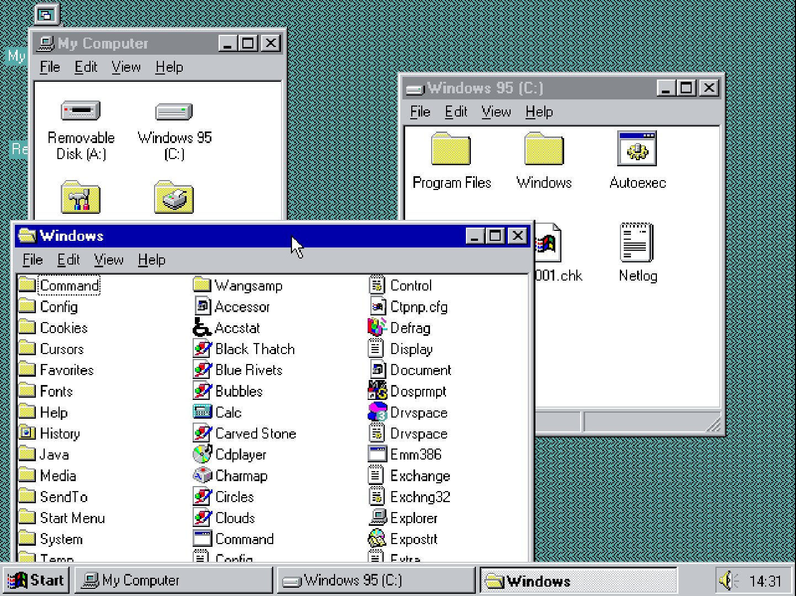Select the Windows 95 (C:) drive icon in My Computer

[x=174, y=111]
